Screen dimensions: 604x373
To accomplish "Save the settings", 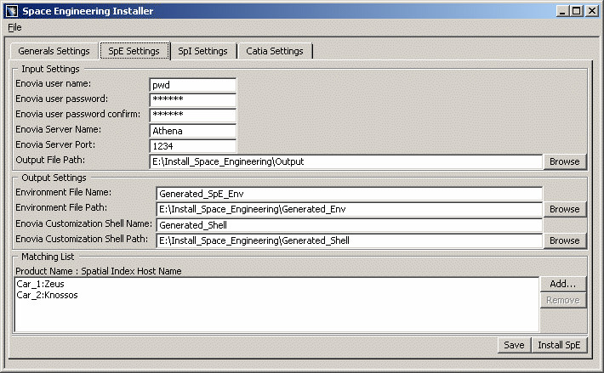I will 514,345.
